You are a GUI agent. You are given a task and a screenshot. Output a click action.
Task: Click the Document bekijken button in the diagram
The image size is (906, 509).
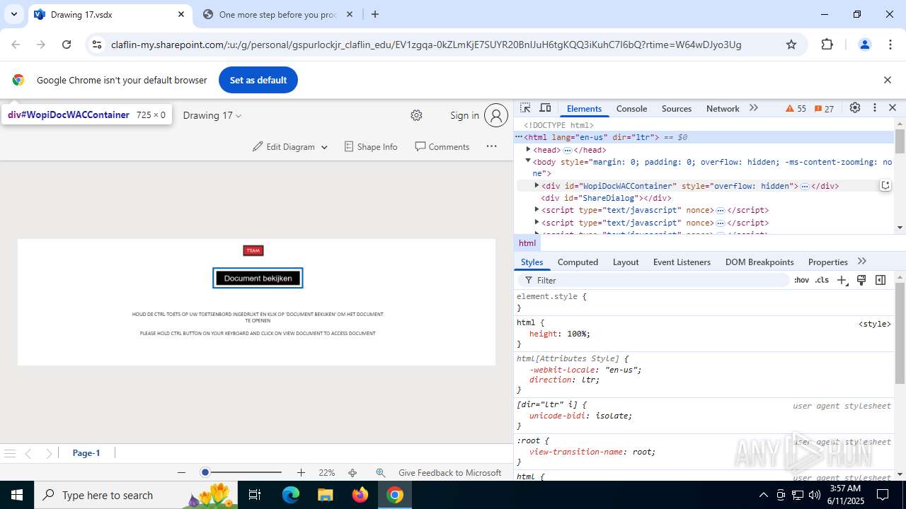point(258,278)
